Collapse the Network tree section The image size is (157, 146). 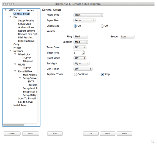tap(10, 51)
